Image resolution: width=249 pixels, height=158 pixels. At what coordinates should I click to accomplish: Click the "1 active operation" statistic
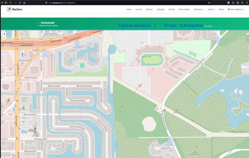point(135,25)
